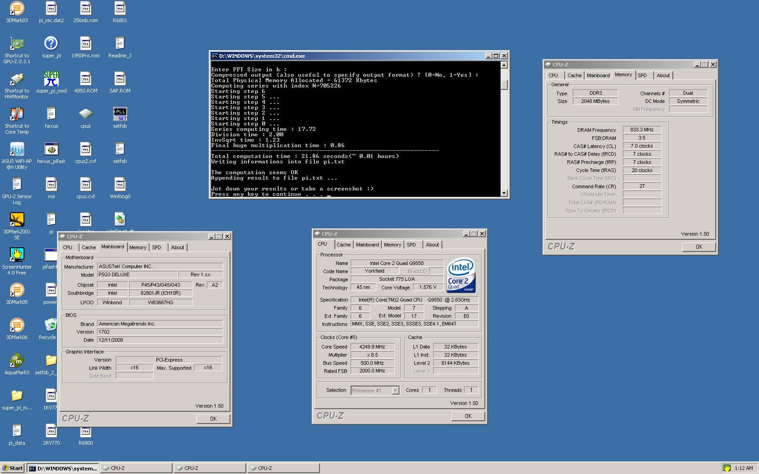759x474 pixels.
Task: Click the CAS# Latency 7.0 clocks value
Action: click(x=642, y=146)
